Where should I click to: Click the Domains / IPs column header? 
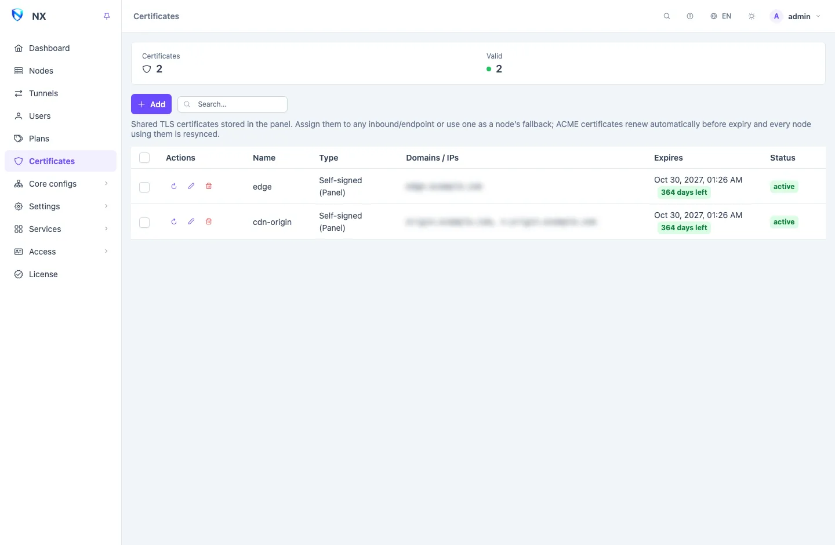pos(432,158)
